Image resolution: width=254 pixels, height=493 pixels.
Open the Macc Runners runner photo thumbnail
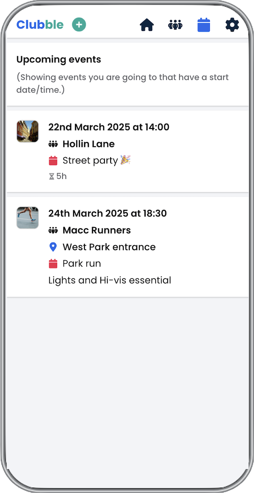[x=27, y=218]
